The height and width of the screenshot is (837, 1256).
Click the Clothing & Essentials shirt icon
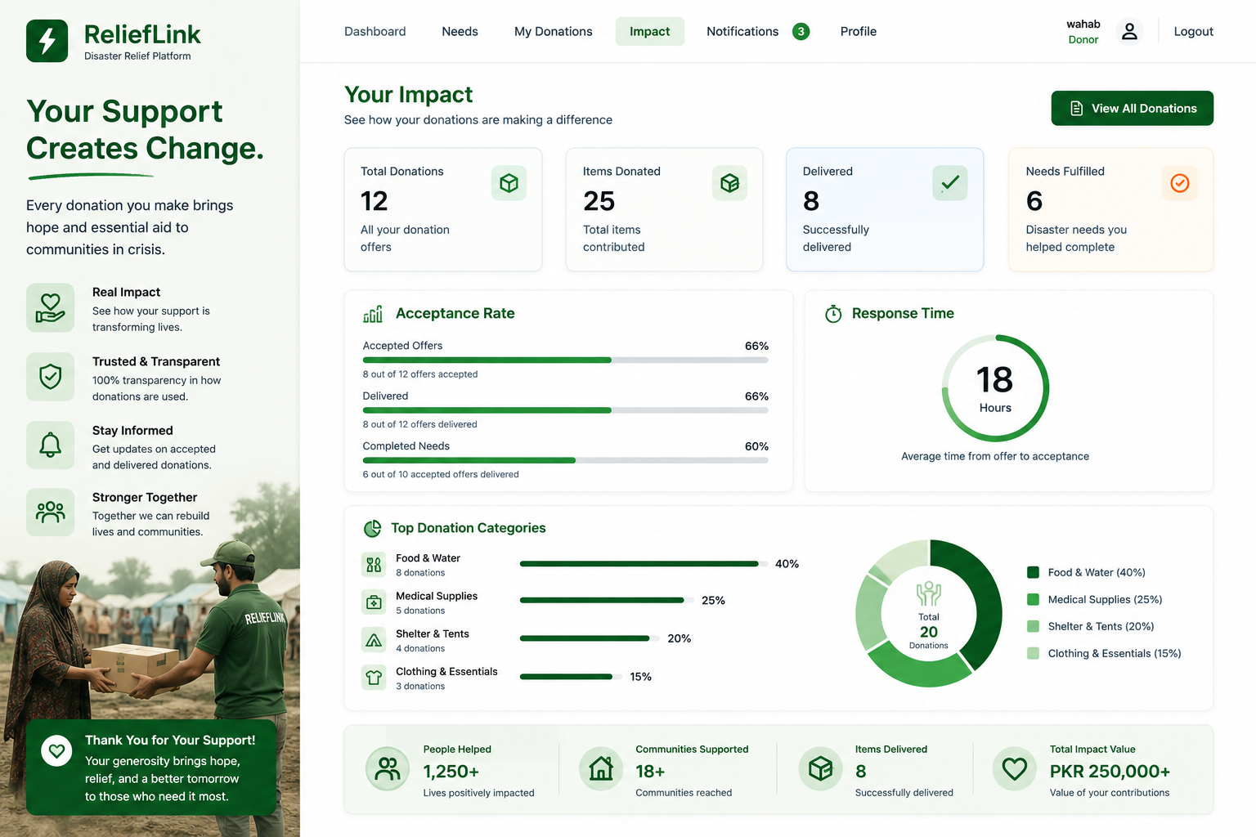pyautogui.click(x=374, y=678)
